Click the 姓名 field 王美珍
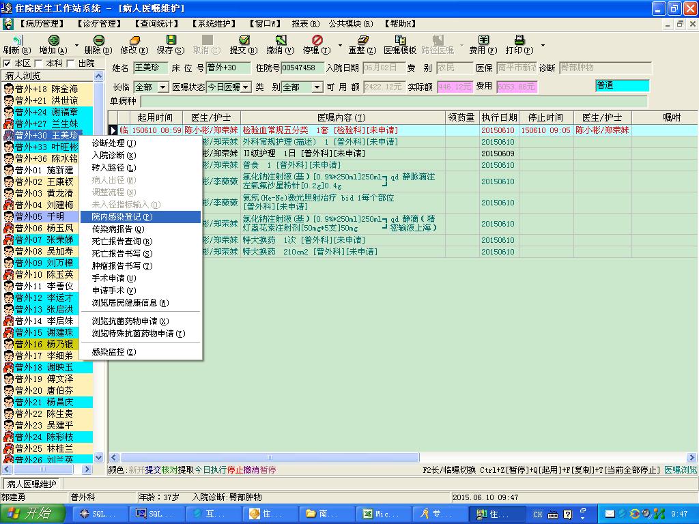The image size is (699, 524). point(151,68)
